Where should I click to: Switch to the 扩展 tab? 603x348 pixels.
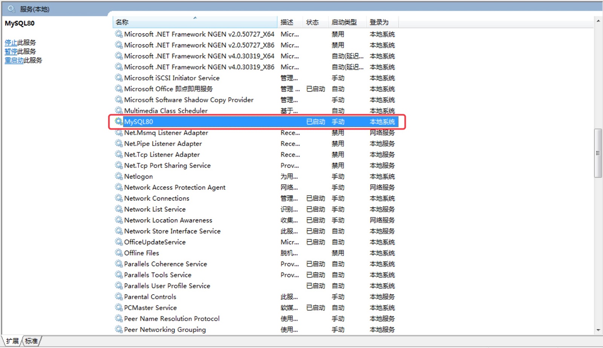click(12, 341)
